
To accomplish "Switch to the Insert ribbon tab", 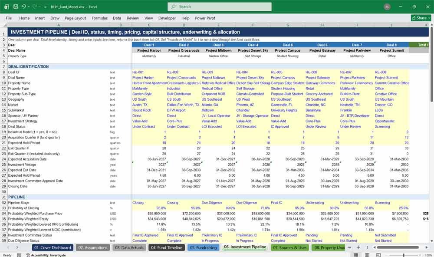I will click(x=40, y=18).
